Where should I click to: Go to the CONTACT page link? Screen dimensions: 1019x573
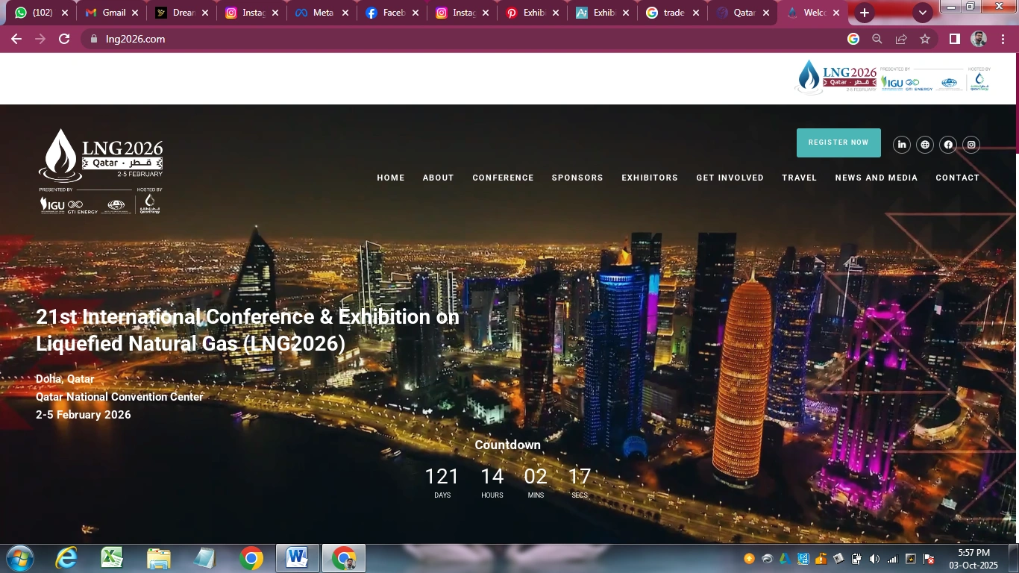click(x=957, y=178)
